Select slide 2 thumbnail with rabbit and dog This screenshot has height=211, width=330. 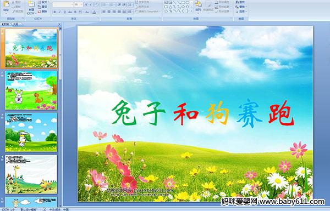31,90
